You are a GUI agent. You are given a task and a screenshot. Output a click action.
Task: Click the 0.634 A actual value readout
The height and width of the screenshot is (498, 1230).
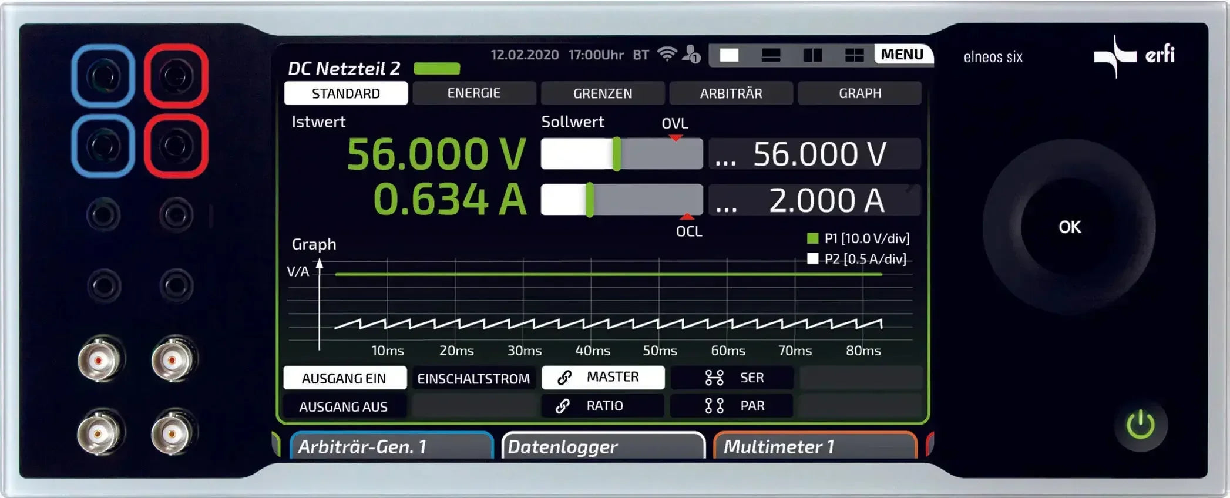point(449,200)
